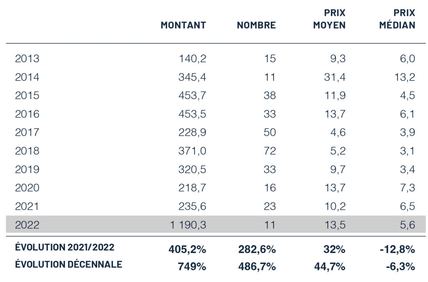
Task: Select the 2017 row label
Action: click(27, 132)
